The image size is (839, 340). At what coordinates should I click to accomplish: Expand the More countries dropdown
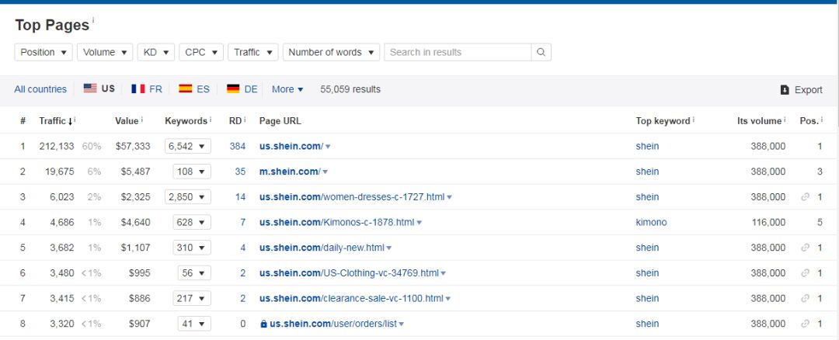[287, 89]
